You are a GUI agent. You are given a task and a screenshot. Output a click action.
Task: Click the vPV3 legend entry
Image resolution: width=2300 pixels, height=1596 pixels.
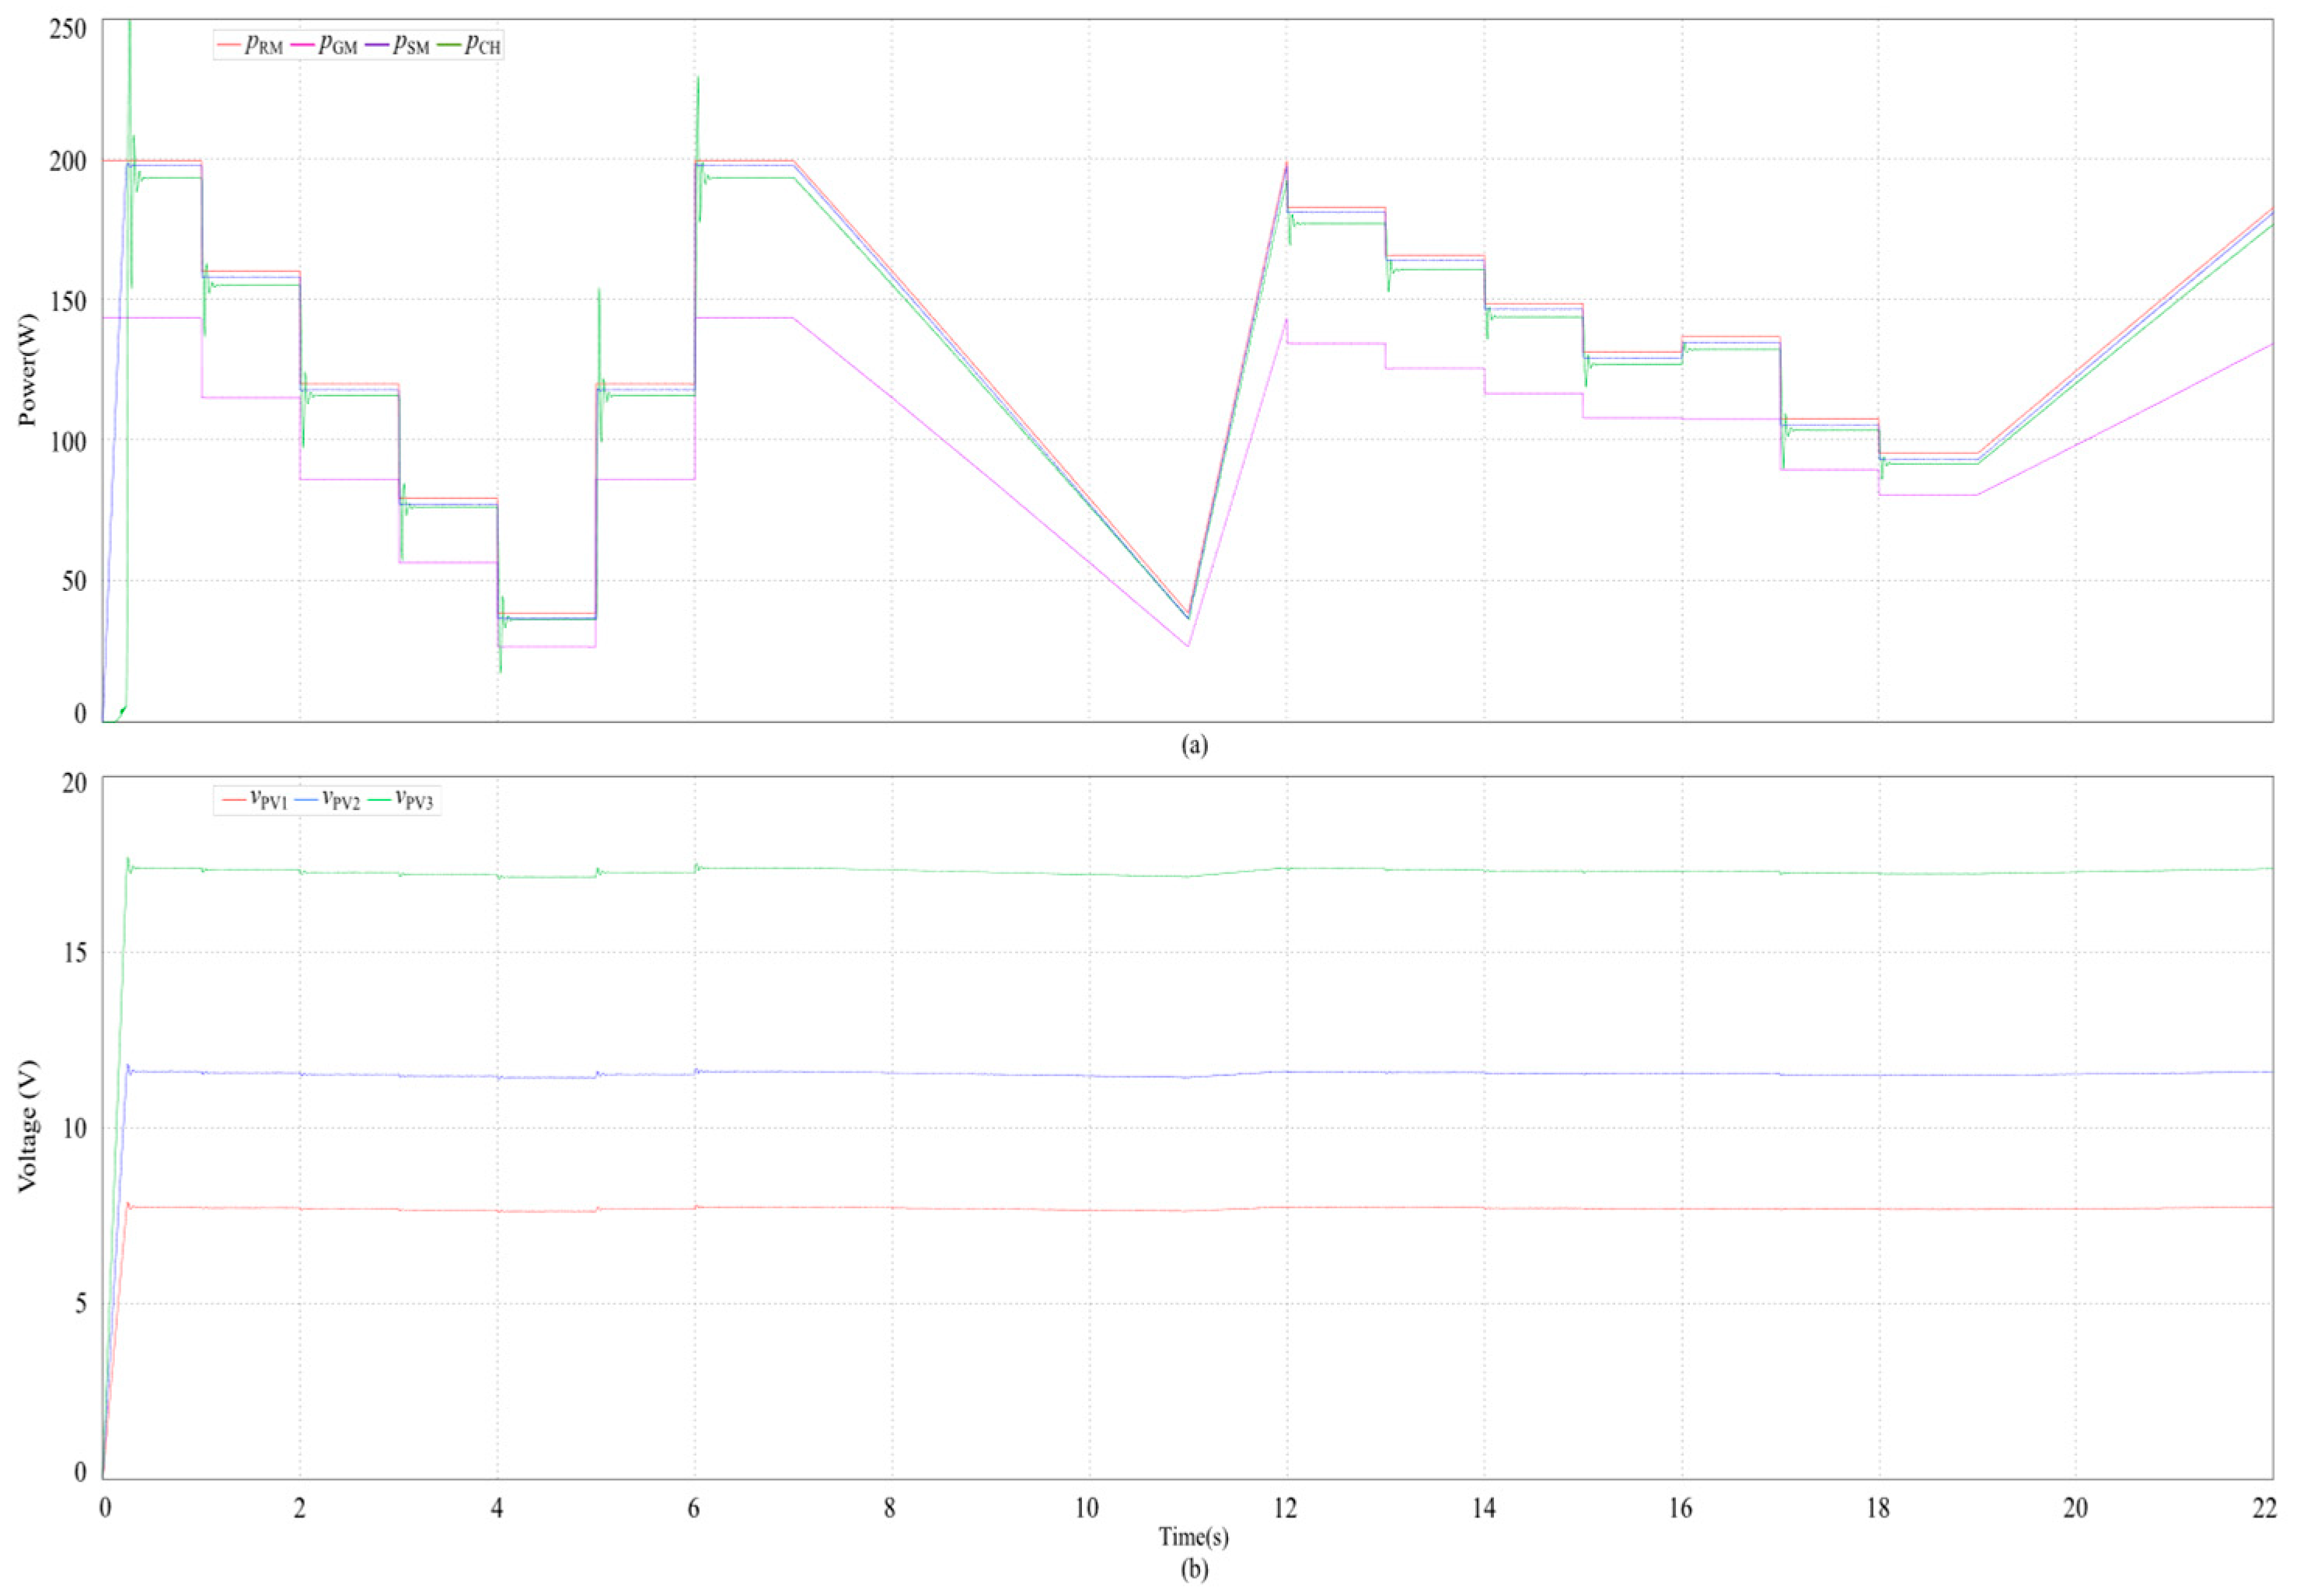point(400,800)
